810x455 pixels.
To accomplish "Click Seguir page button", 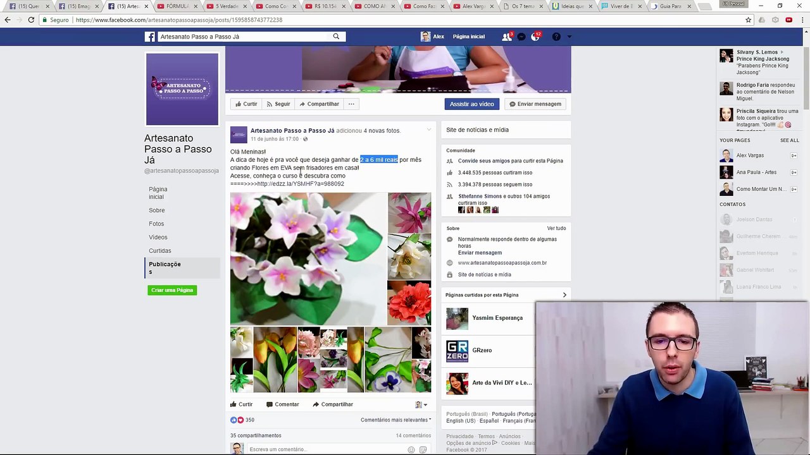I will tap(278, 104).
